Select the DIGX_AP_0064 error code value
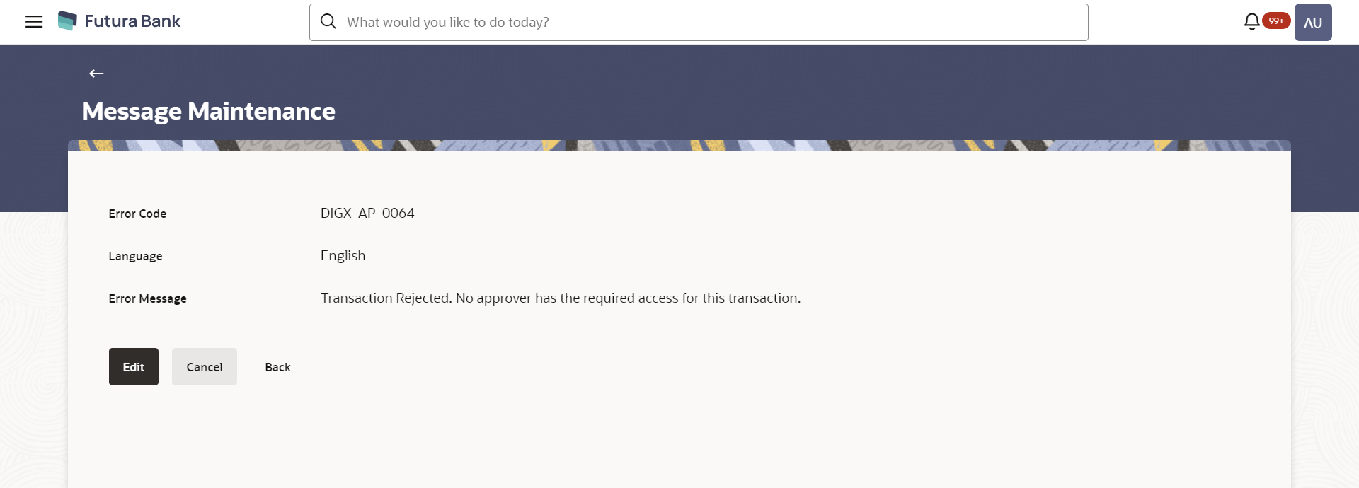1359x488 pixels. pos(367,213)
